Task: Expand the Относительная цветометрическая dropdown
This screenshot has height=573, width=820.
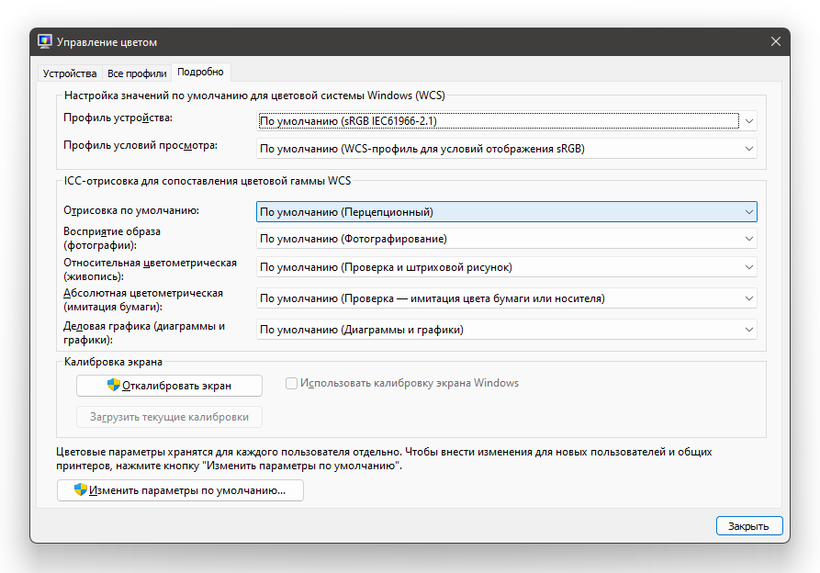Action: (x=749, y=267)
